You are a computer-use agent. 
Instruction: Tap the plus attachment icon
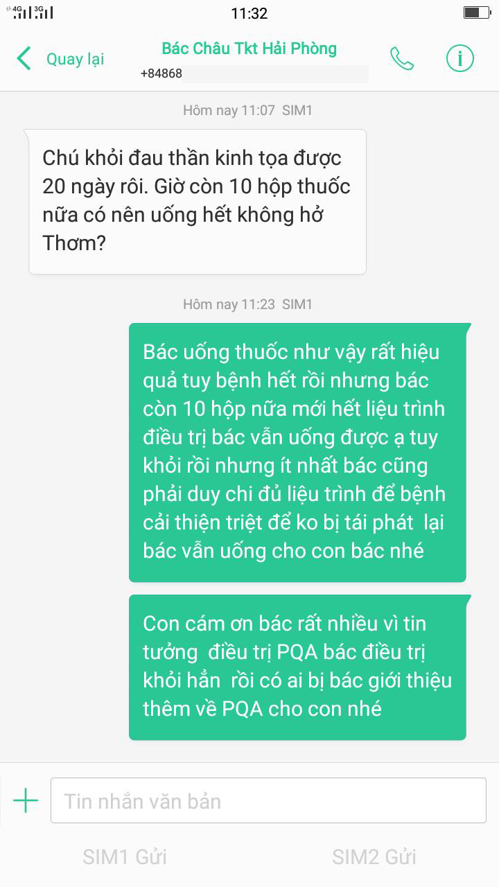26,801
